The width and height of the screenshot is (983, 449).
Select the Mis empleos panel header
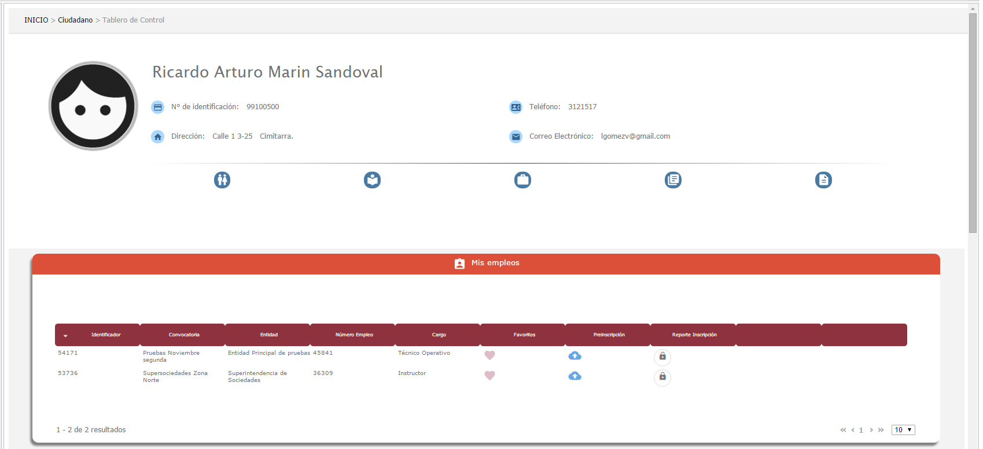coord(486,264)
